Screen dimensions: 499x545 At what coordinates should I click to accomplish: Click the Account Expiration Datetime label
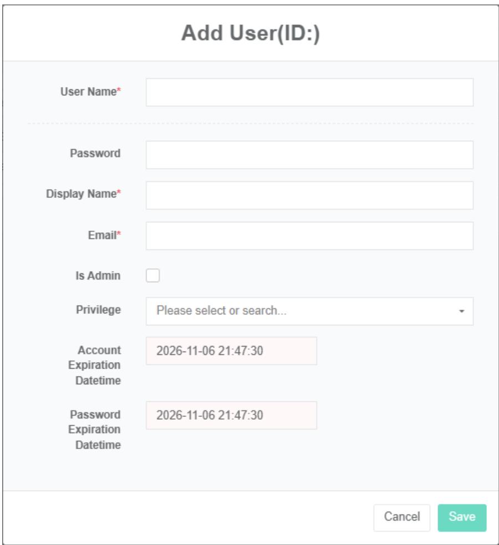(98, 365)
